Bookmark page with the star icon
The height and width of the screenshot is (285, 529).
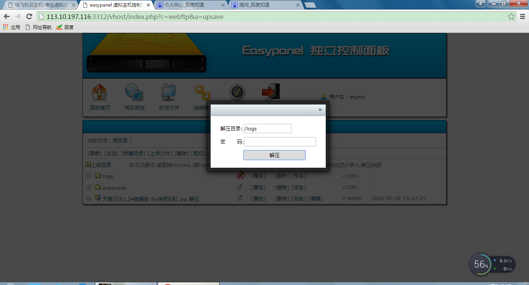point(512,16)
